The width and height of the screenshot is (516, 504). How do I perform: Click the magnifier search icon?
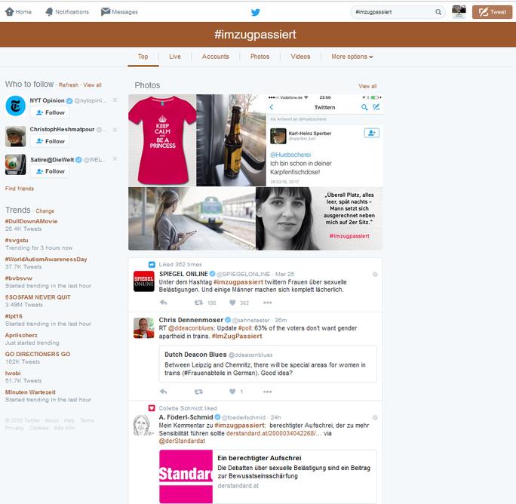[x=438, y=12]
